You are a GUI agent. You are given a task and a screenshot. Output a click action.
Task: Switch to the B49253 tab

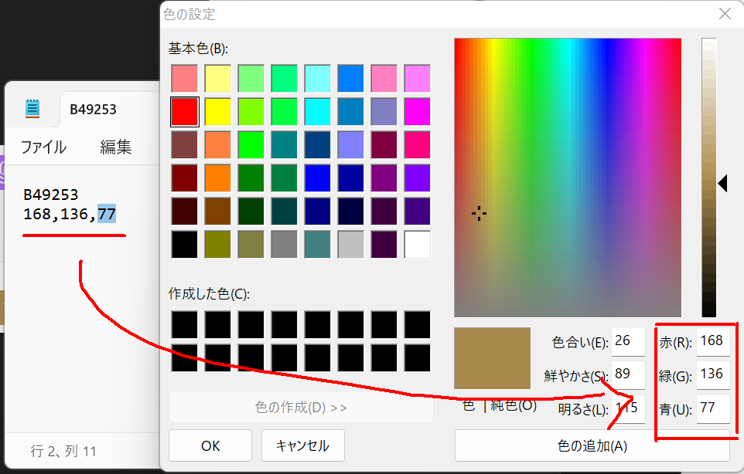click(93, 109)
